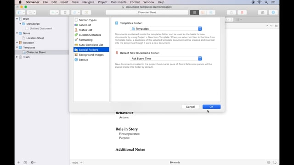Click the Share toolbar icon
The height and width of the screenshot is (165, 294).
click(x=231, y=12)
